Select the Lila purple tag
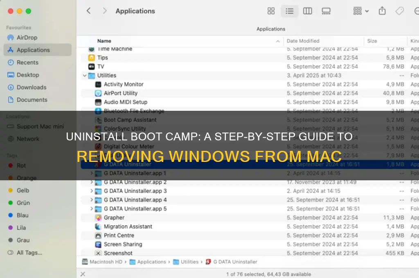The height and width of the screenshot is (278, 419). click(x=17, y=228)
